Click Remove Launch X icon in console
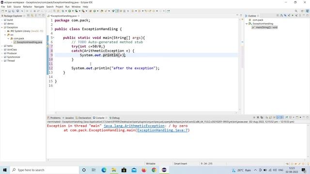310x174 pixels. point(258,117)
